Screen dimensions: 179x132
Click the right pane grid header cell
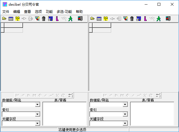coord(102,25)
